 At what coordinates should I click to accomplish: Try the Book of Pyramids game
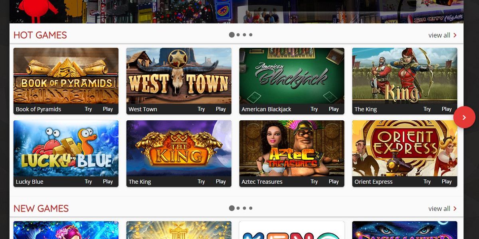tap(88, 109)
